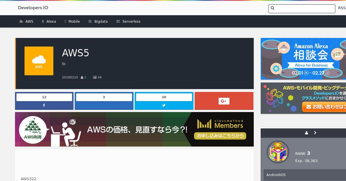Open the classmethod Members AWS price banner
346x181 pixels.
click(134, 129)
